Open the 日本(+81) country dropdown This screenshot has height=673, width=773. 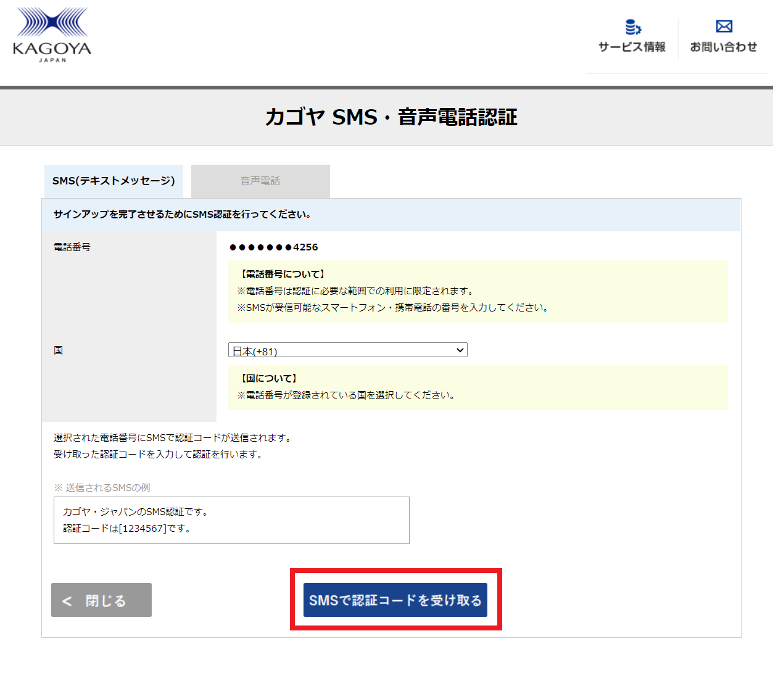[342, 350]
